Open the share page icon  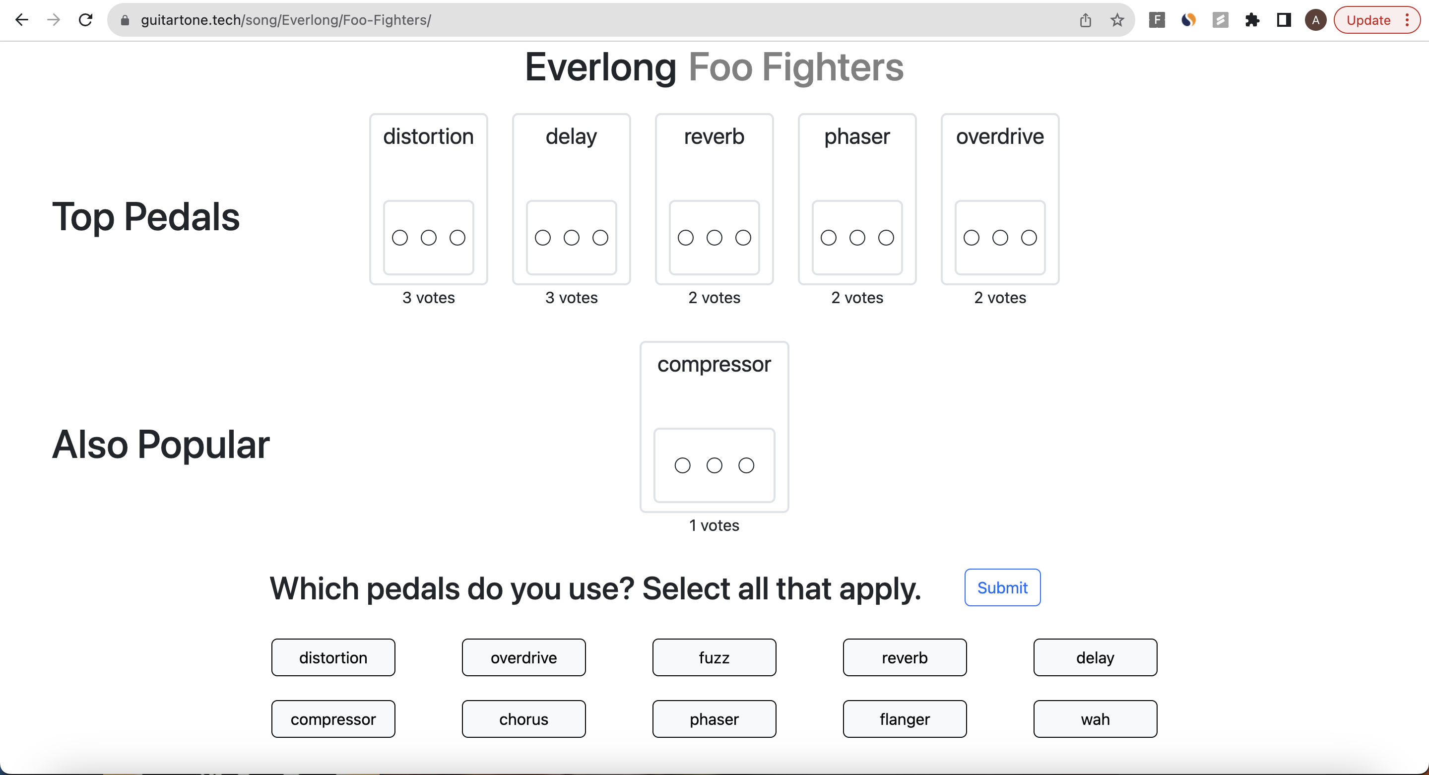[x=1085, y=20]
